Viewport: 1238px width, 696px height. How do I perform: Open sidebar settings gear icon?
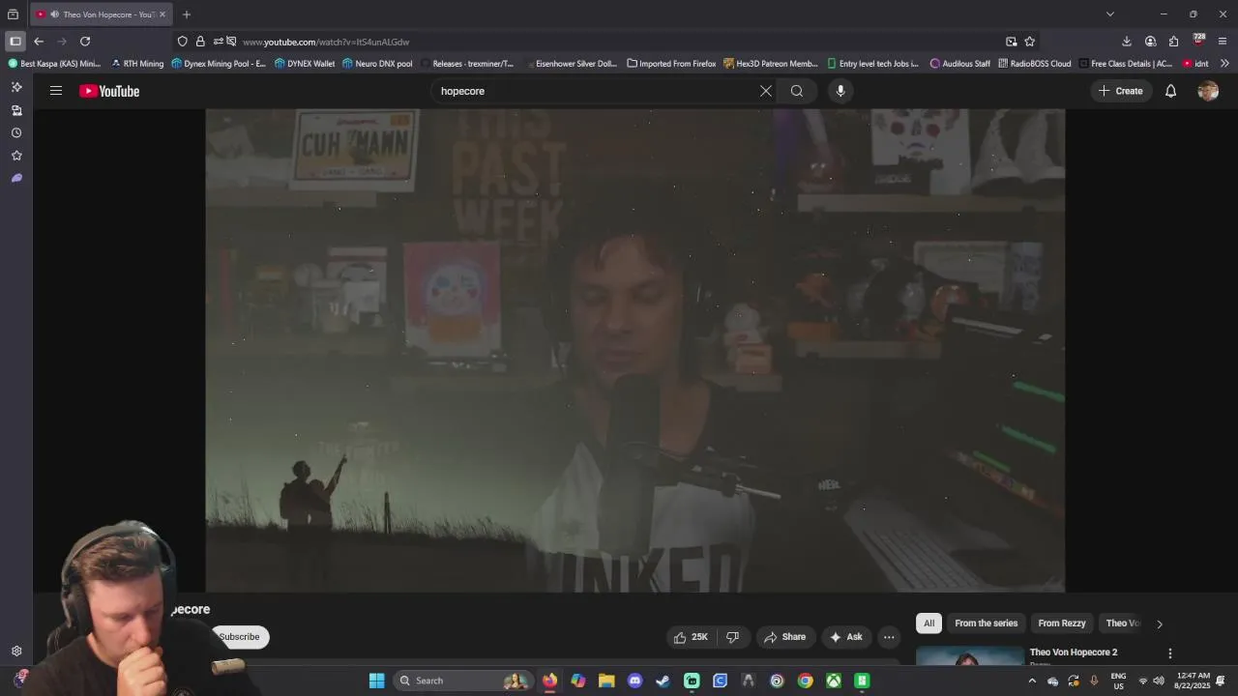16,652
